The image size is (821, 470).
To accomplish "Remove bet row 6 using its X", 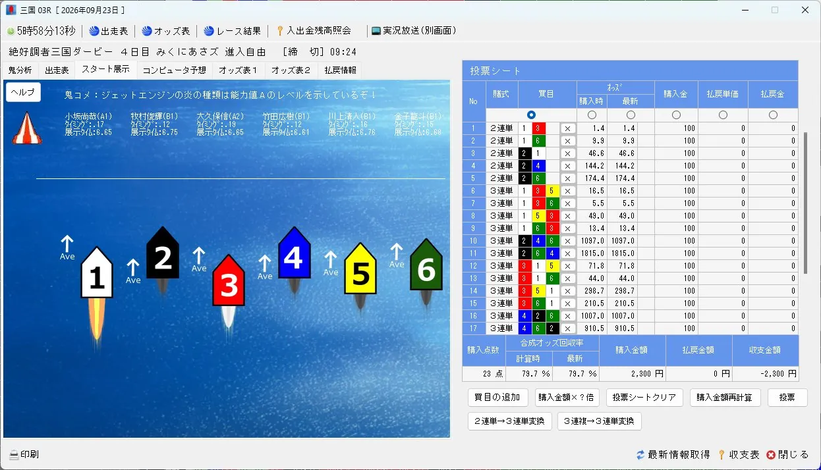I will 568,191.
